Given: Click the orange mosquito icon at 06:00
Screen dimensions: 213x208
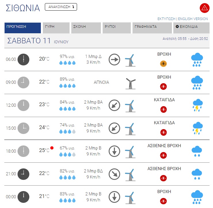Looking at the screenshot, I should point(164,63).
